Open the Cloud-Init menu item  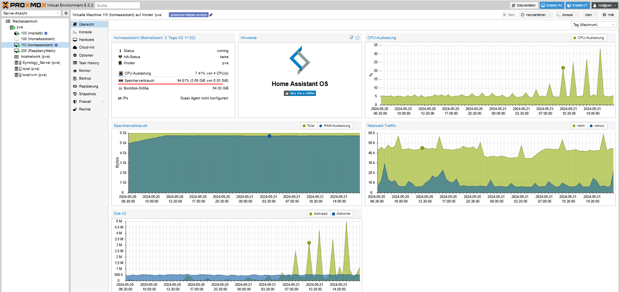pos(89,47)
